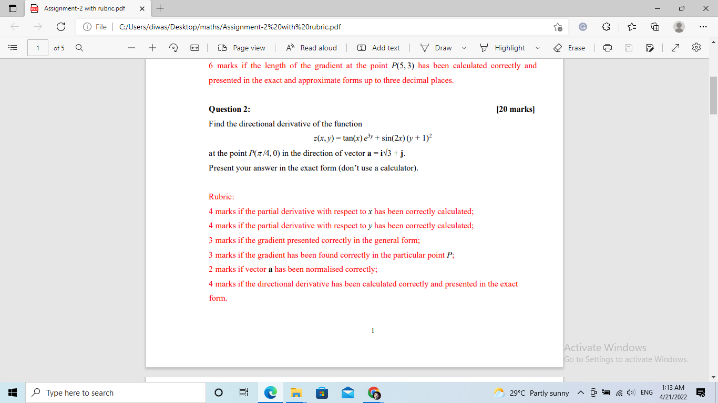Zoom in on the PDF page
The width and height of the screenshot is (718, 403).
[x=152, y=48]
